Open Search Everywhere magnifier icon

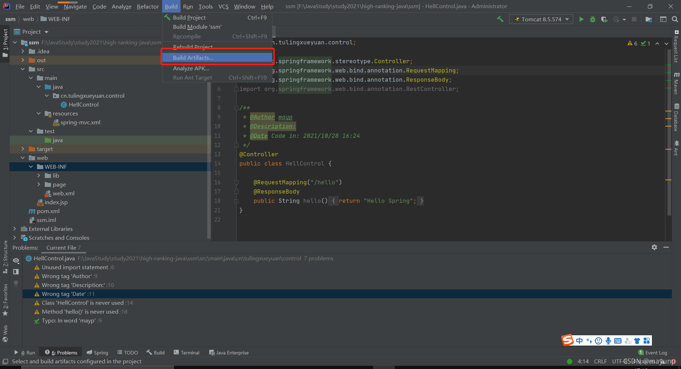675,19
